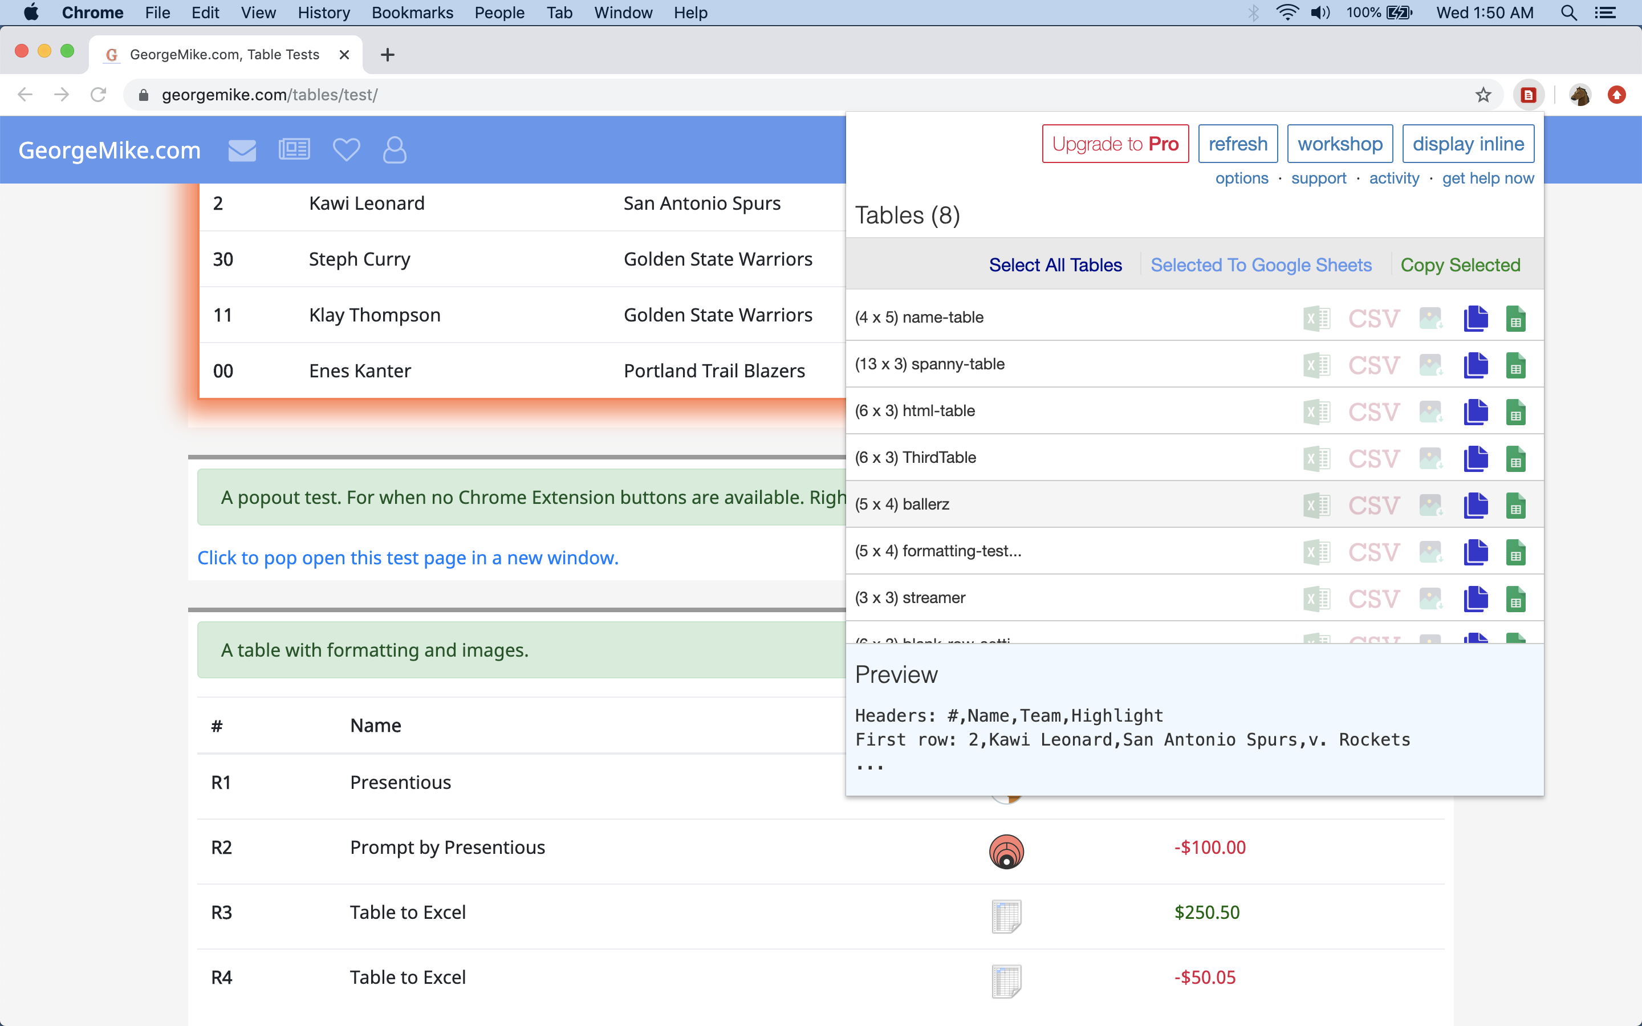Open the History menu
Screen dimensions: 1642x1026
[323, 13]
